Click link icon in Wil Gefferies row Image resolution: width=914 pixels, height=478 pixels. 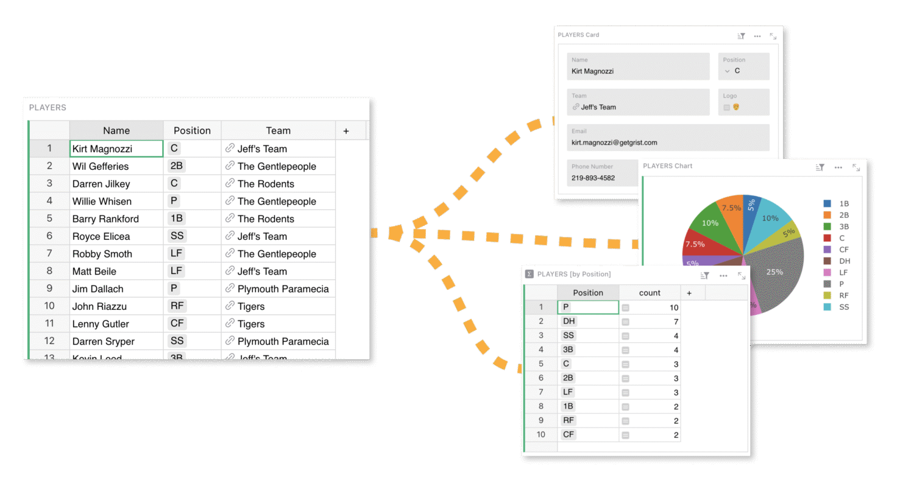pyautogui.click(x=230, y=166)
